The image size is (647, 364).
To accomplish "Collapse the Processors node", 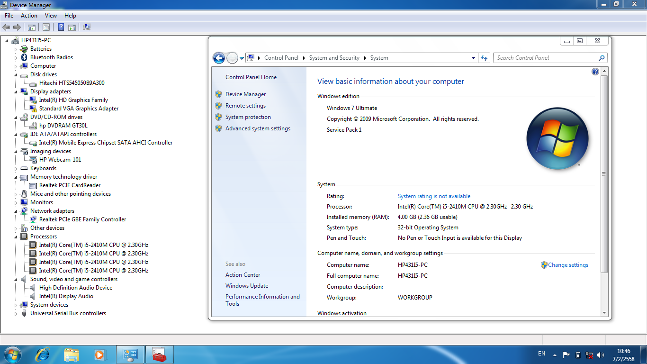I will pyautogui.click(x=16, y=237).
